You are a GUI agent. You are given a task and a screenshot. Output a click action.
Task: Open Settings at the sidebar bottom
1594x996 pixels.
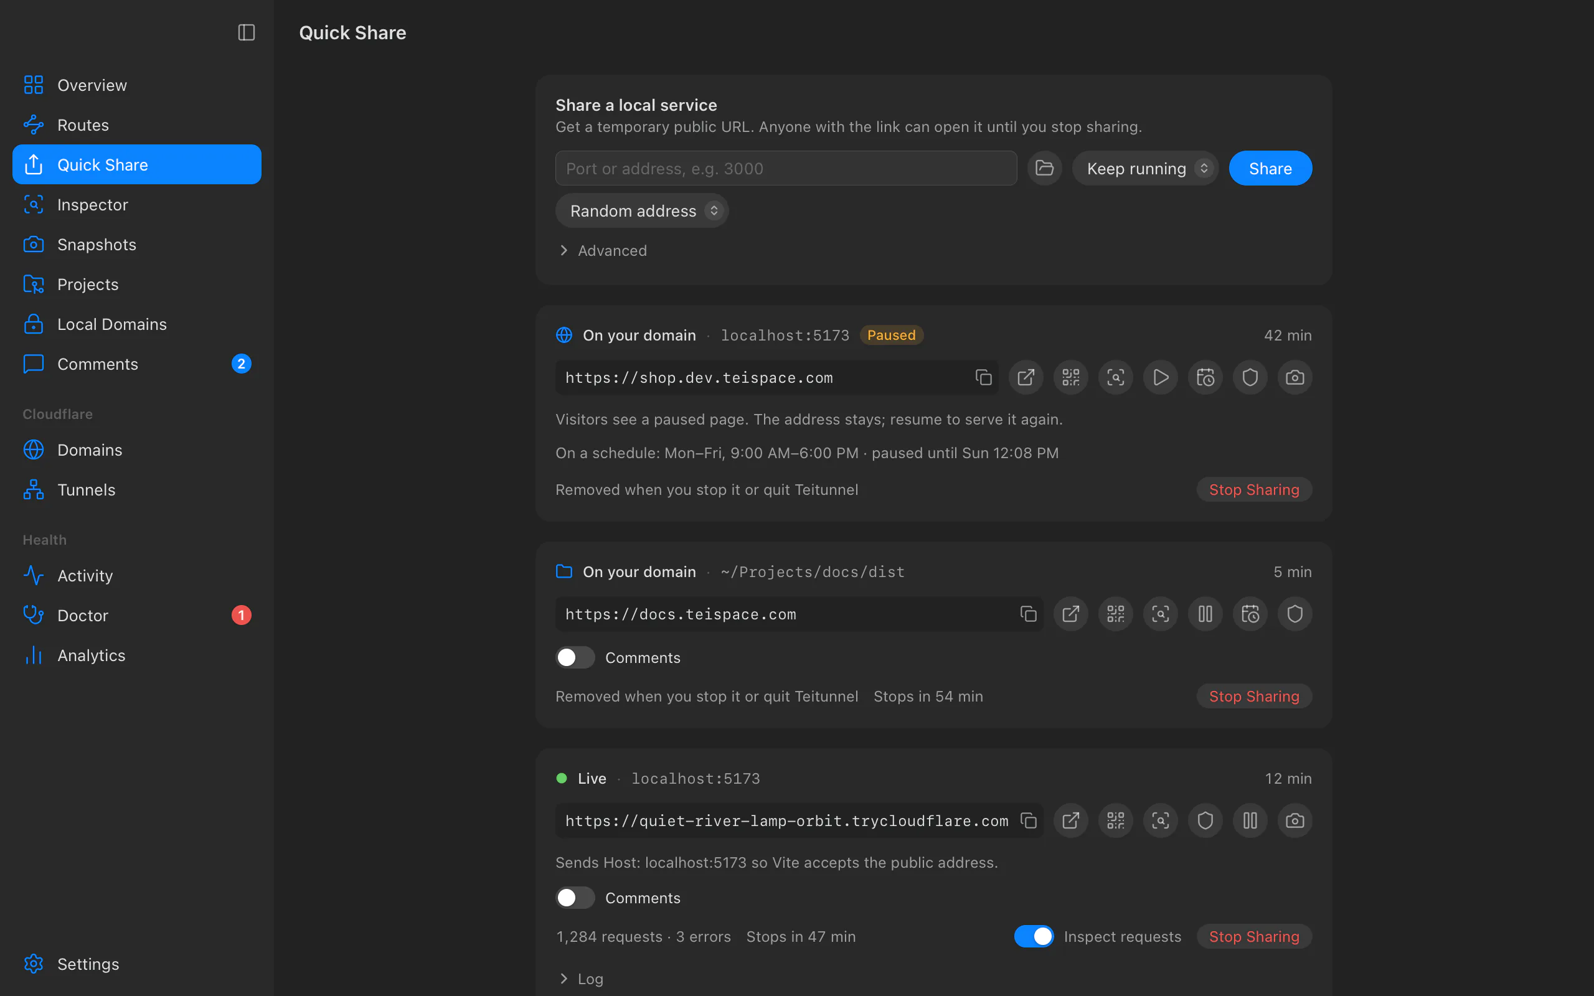point(137,964)
